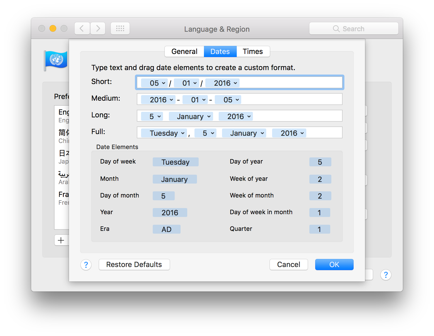The height and width of the screenshot is (336, 434).
Task: Click Cancel to dismiss the dialog
Action: pos(288,264)
